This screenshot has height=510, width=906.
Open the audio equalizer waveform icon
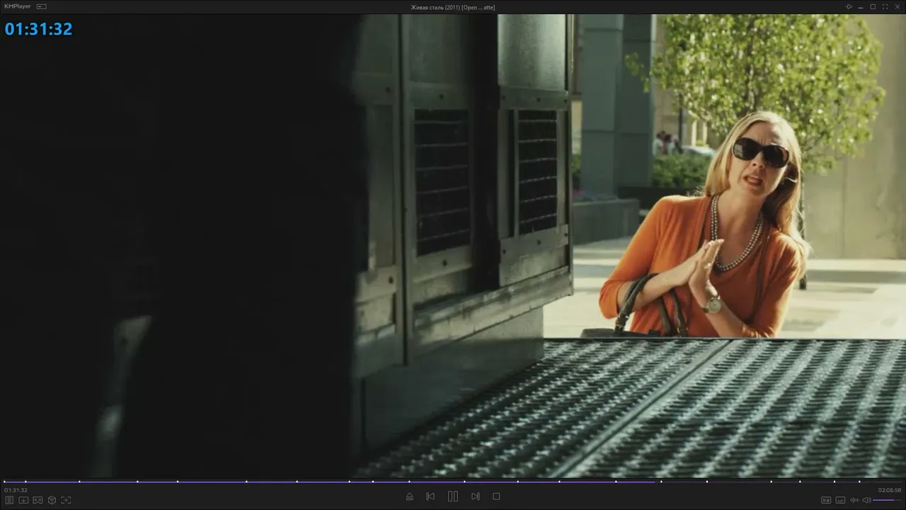(x=854, y=500)
